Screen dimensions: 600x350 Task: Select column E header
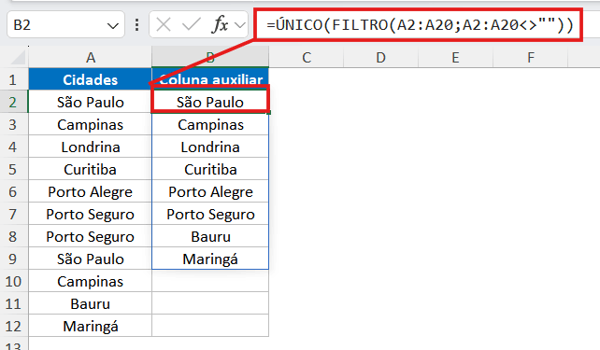point(455,58)
